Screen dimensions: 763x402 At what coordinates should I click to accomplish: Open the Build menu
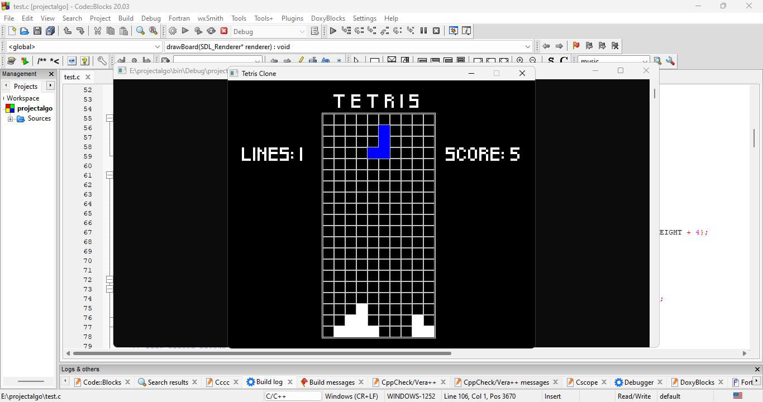[x=126, y=18]
